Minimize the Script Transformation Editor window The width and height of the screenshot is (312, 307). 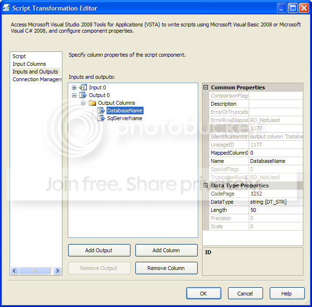(282, 8)
